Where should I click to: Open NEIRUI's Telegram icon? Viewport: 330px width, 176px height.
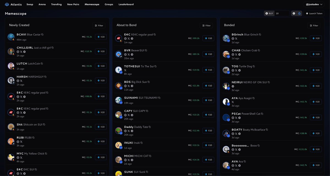tap(233, 86)
